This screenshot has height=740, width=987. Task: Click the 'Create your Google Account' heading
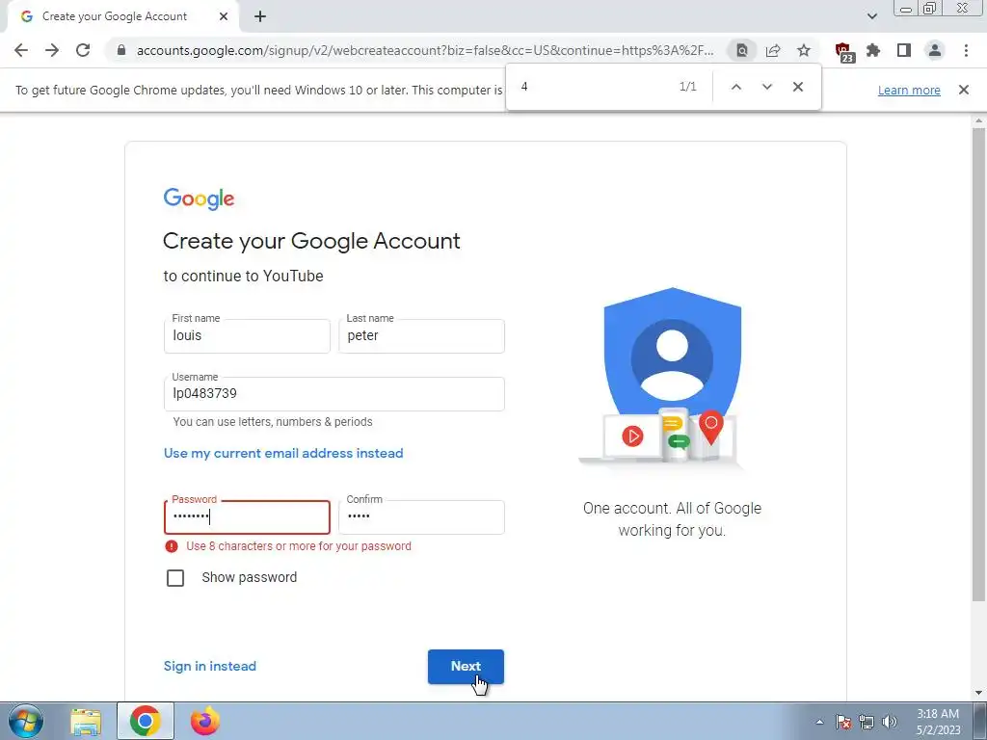pyautogui.click(x=311, y=241)
